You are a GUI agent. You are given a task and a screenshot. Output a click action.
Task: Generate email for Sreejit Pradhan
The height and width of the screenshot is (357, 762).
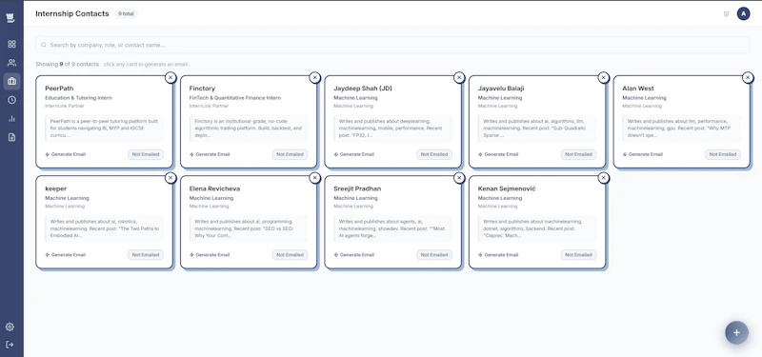click(x=353, y=255)
